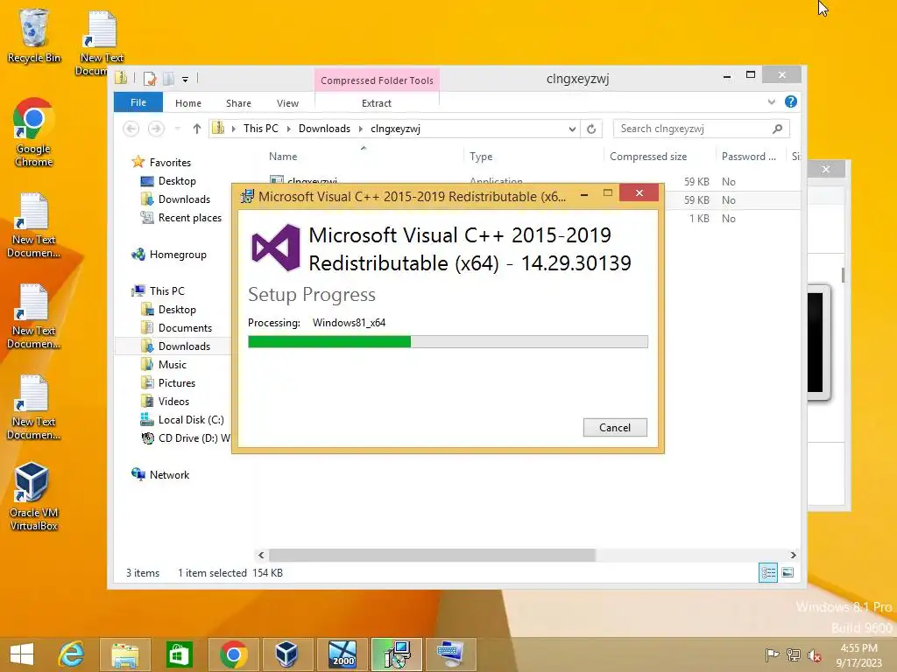Click the Explorer forward arrow

[x=156, y=129]
